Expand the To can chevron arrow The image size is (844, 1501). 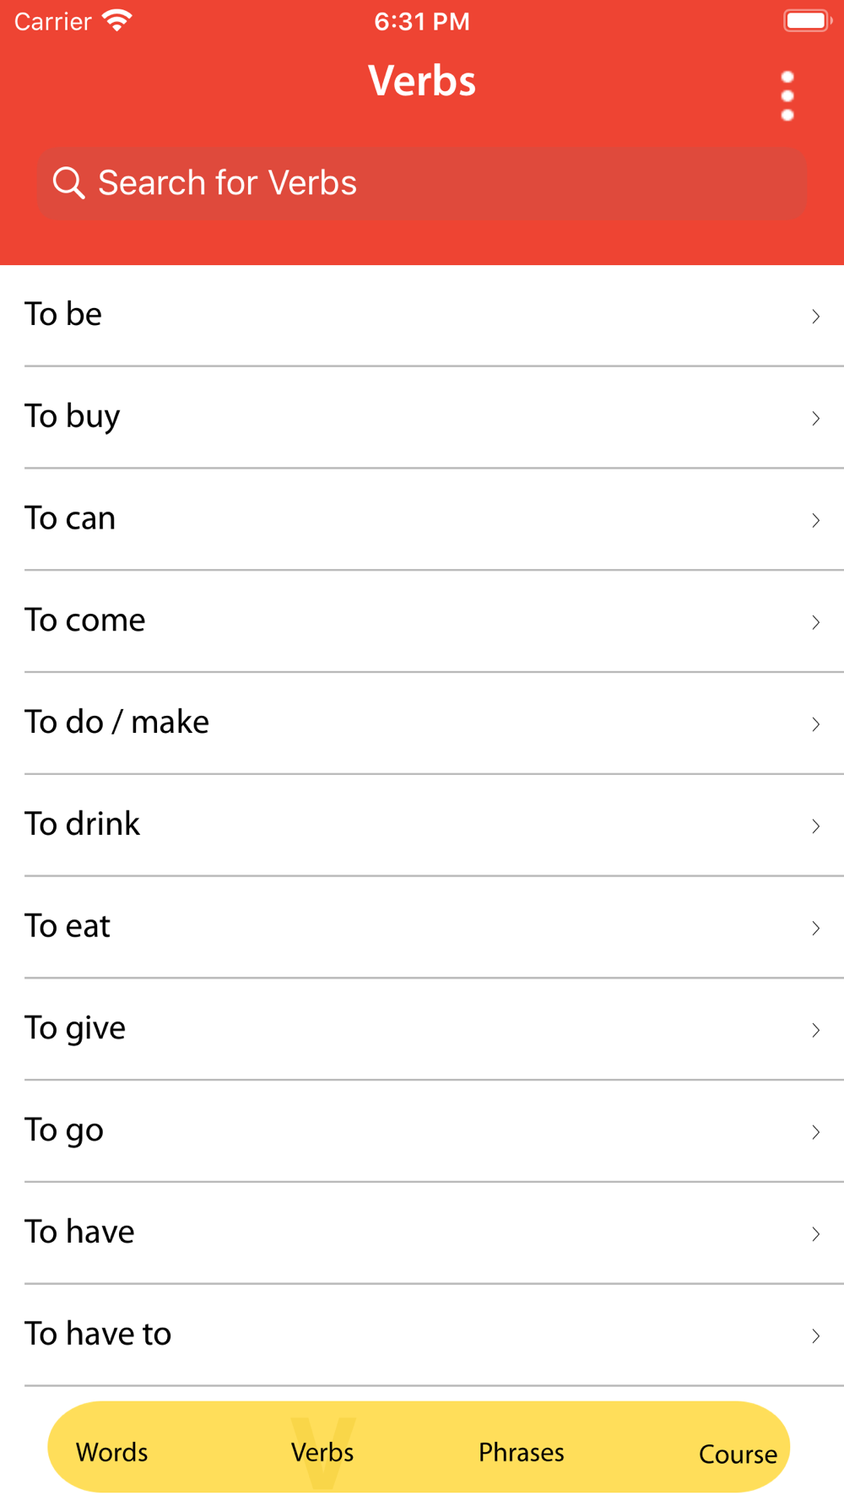[x=815, y=520]
